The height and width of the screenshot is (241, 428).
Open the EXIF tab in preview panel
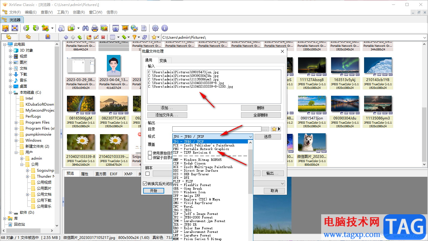coord(114,174)
